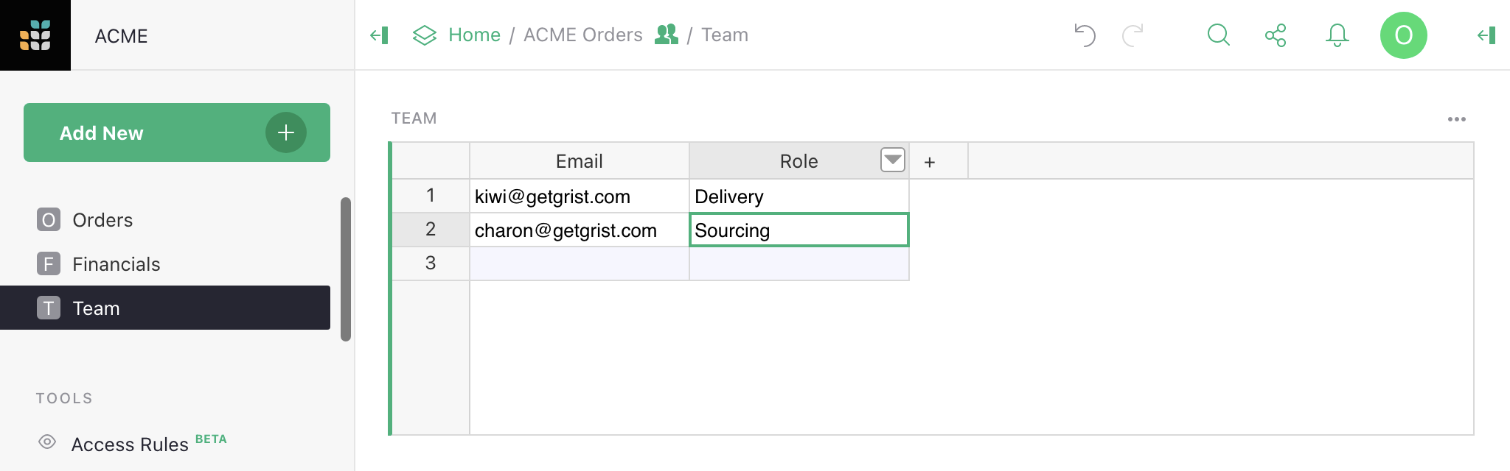Go to Home breadcrumb link
This screenshot has width=1510, height=471.
[474, 35]
